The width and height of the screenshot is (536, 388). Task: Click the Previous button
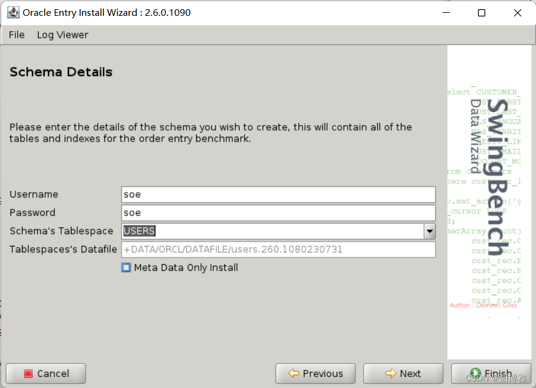tap(315, 373)
